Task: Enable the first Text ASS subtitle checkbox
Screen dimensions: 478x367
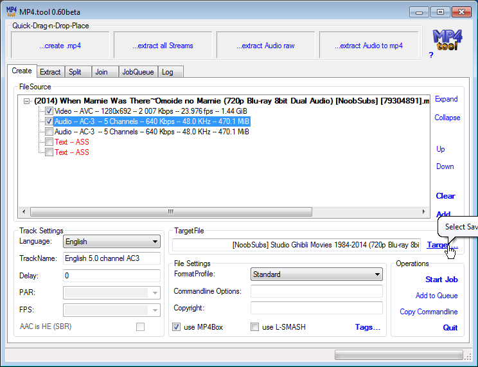Action: pos(49,142)
